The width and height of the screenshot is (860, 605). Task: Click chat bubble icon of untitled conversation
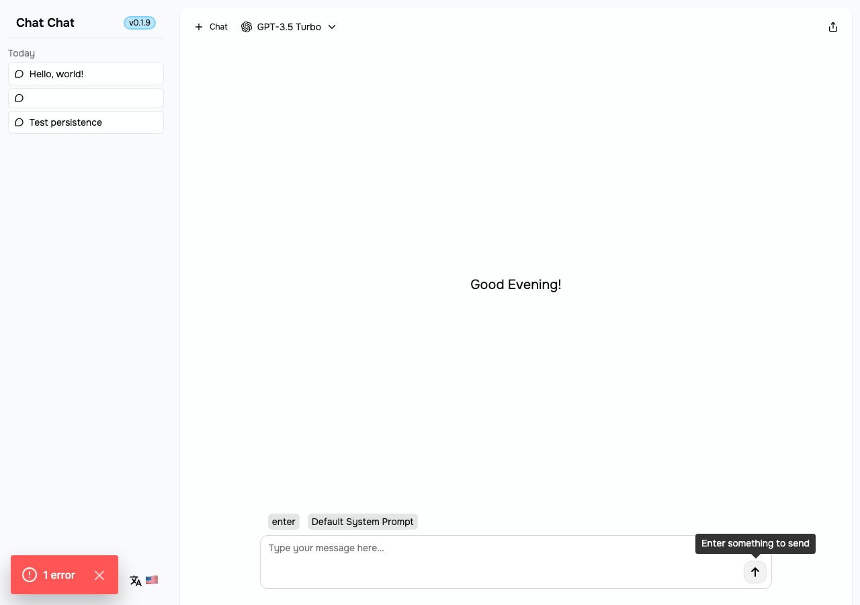click(x=19, y=98)
